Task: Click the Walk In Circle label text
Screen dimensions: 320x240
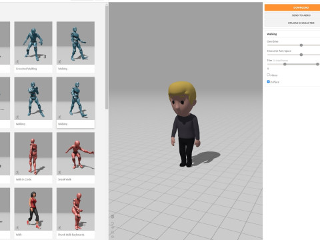Action: tap(23, 179)
